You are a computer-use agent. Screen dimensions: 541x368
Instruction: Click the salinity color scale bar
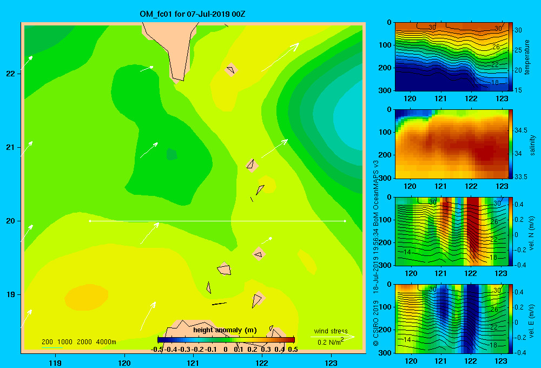coord(511,144)
